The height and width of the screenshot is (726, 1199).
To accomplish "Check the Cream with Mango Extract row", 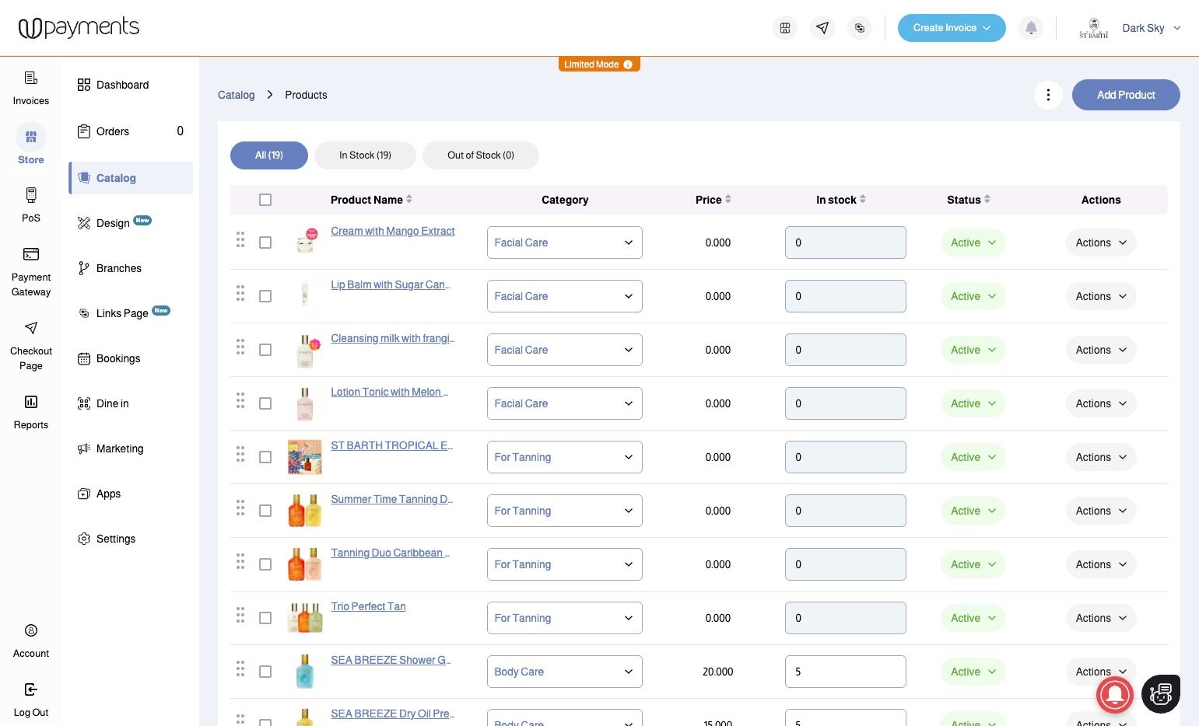I will coord(265,243).
